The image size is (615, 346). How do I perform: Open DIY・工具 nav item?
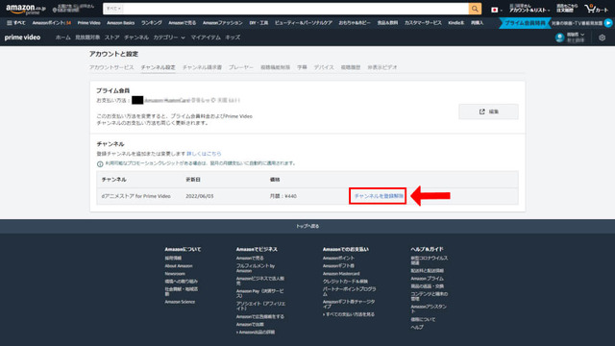[258, 23]
